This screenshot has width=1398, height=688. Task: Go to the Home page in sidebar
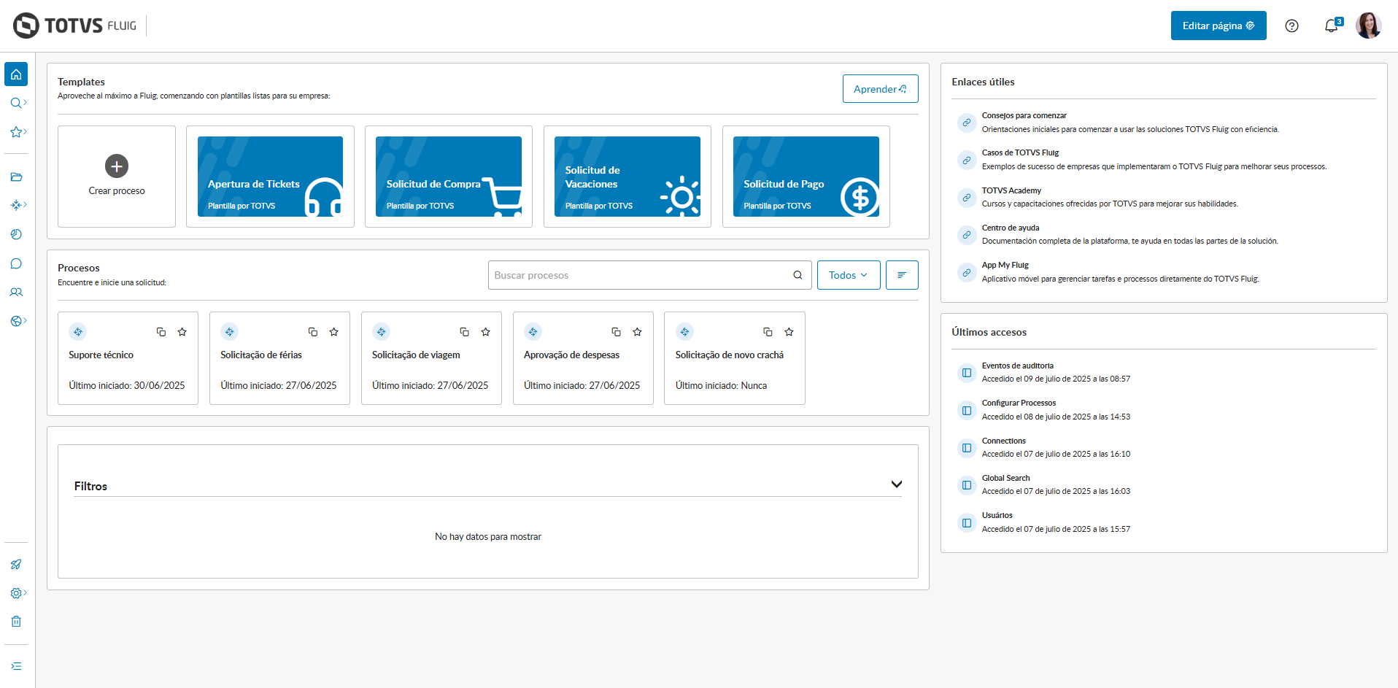tap(16, 74)
